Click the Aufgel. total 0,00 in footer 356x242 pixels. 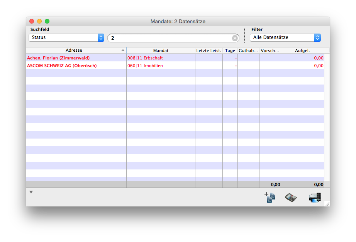pyautogui.click(x=319, y=184)
